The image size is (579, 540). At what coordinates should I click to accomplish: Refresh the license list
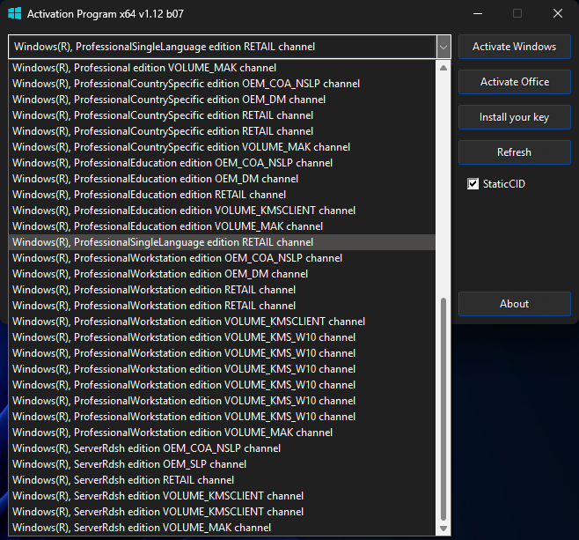(515, 152)
